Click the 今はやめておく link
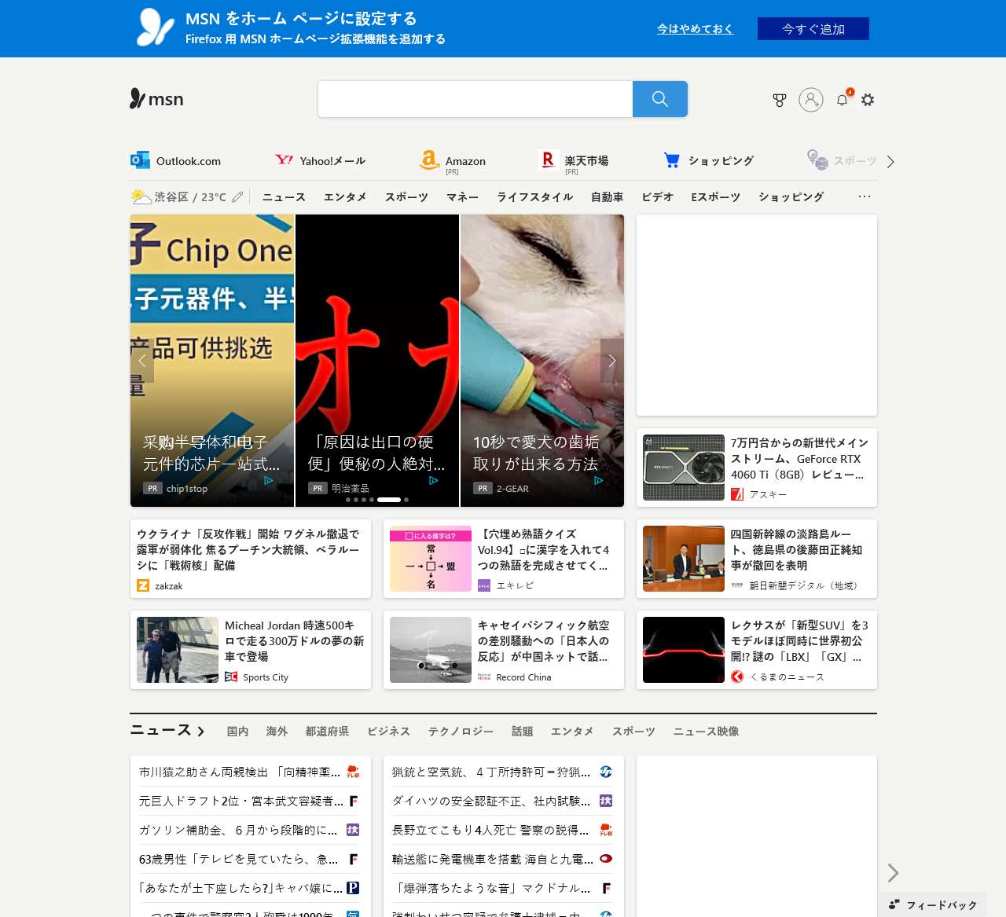 coord(695,29)
